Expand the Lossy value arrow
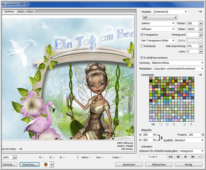Screen dimensions: 206x170 (200, 52)
